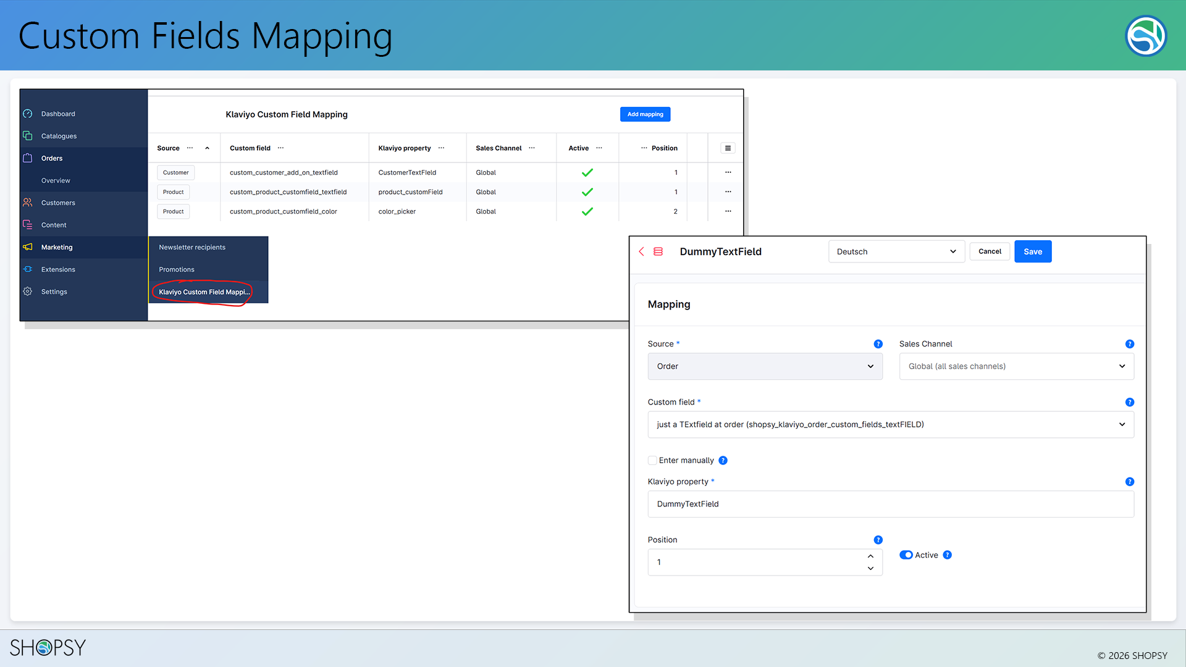Show help for the Active toggle

(947, 555)
